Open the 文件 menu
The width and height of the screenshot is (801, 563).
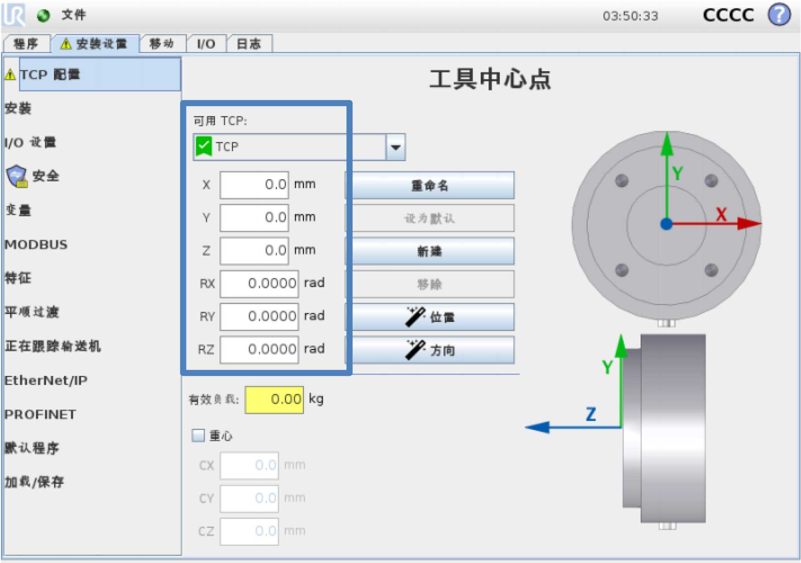[x=73, y=15]
